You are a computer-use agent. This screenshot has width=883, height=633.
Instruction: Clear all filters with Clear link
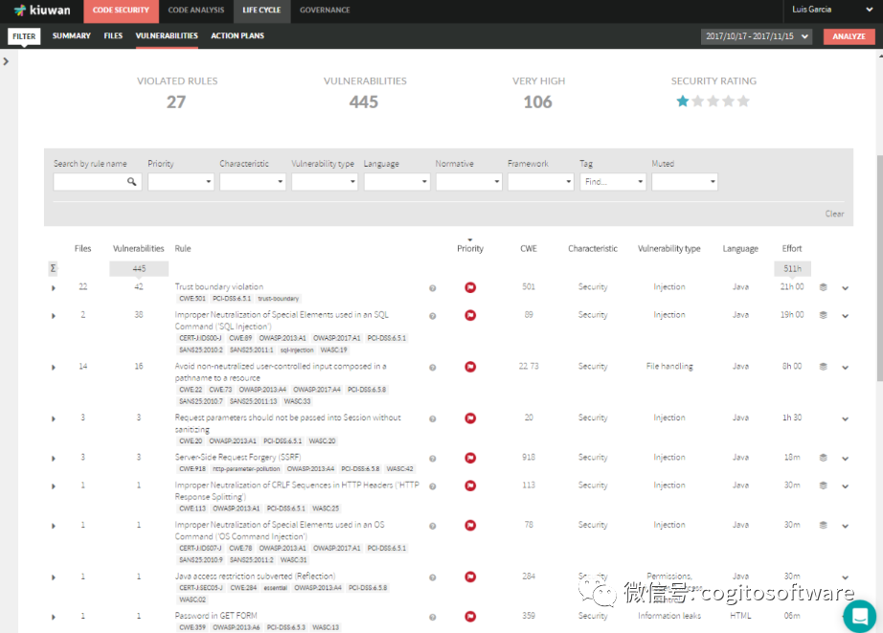[x=834, y=214]
